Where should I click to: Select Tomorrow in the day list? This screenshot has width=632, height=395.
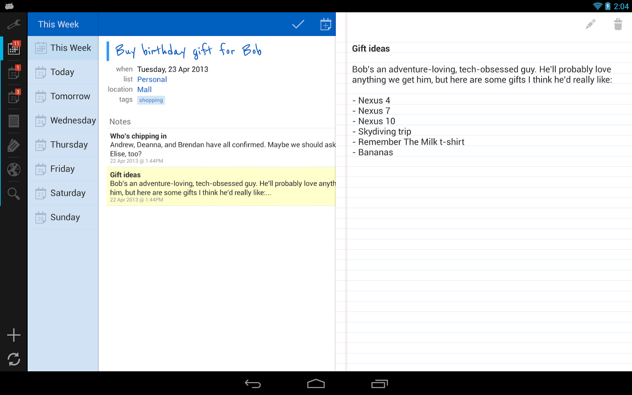coord(63,96)
